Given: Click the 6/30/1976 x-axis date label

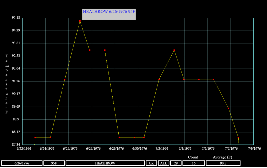Looking at the screenshot, I should tap(140, 149).
